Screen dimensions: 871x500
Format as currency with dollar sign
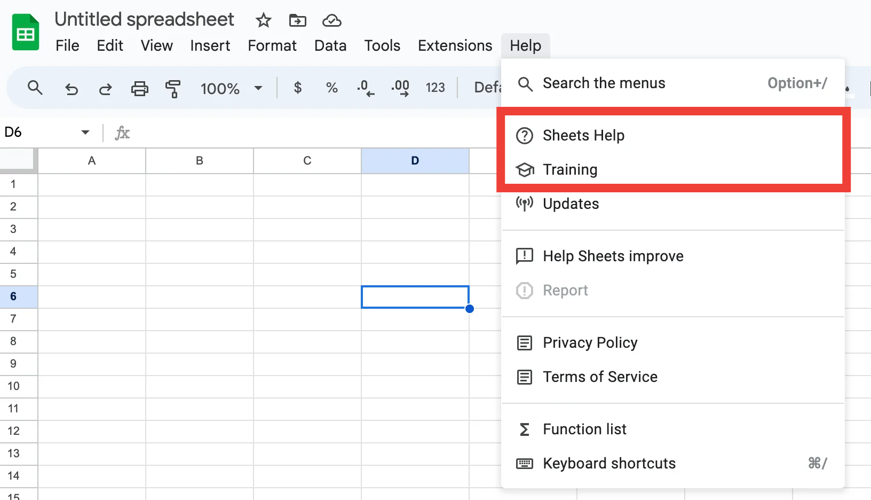298,88
